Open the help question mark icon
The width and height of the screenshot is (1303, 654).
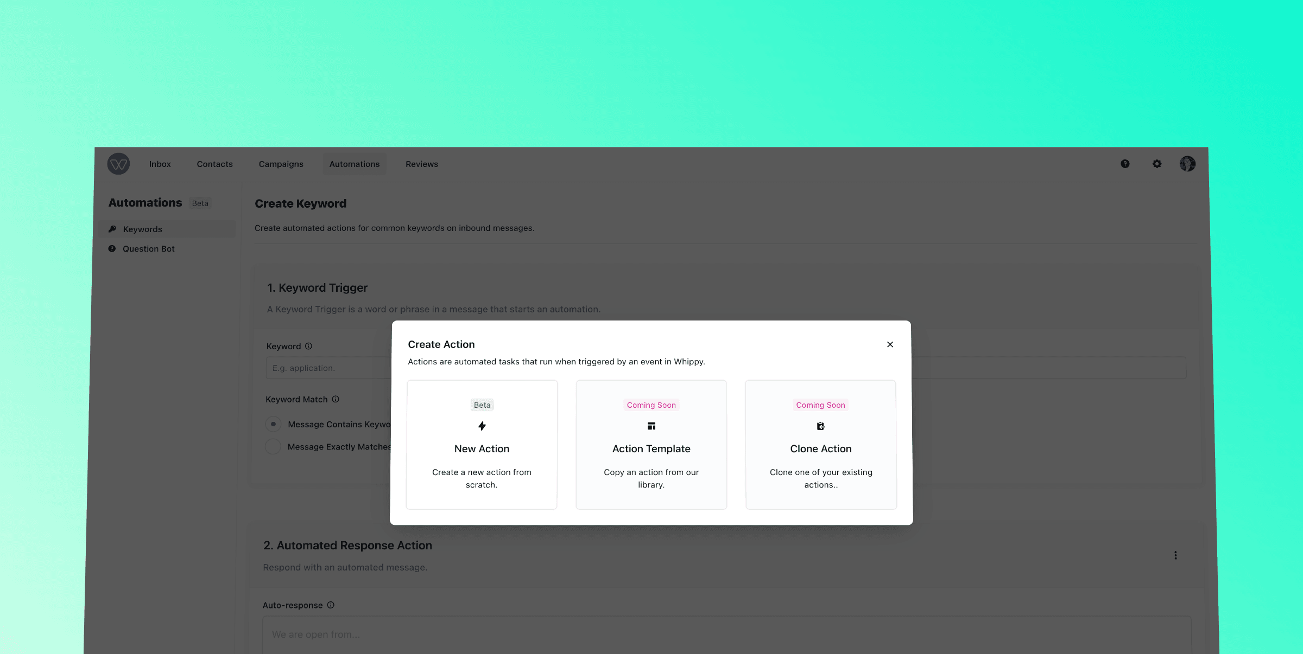(x=1125, y=164)
